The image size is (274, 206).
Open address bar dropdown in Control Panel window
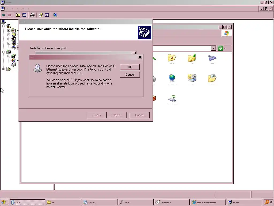tap(214, 48)
